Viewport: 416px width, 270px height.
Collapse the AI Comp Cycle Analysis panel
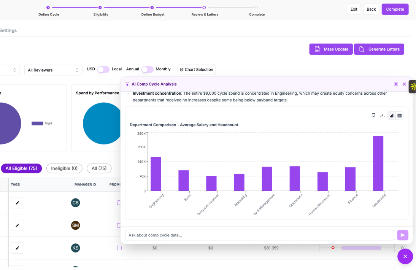click(396, 84)
